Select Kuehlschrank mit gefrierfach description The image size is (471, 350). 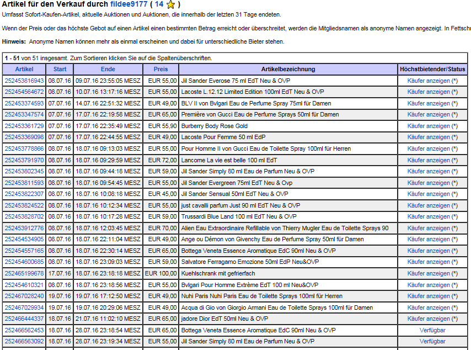218,273
